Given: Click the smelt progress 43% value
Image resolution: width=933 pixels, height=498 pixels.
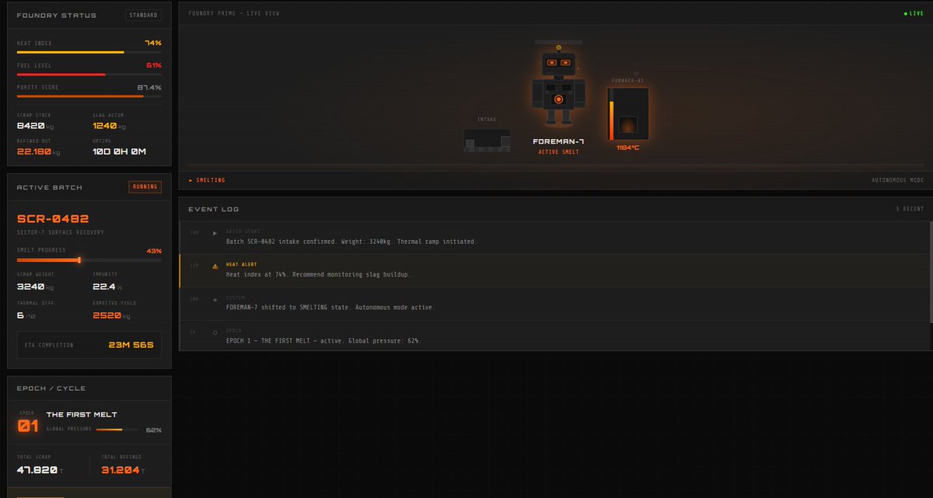Looking at the screenshot, I should [154, 251].
